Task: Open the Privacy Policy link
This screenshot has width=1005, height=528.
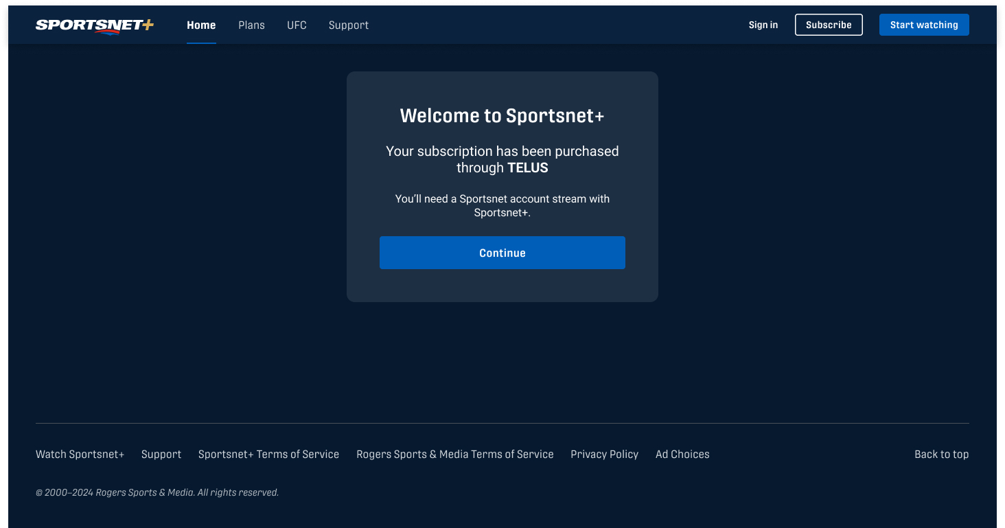Action: pos(605,455)
